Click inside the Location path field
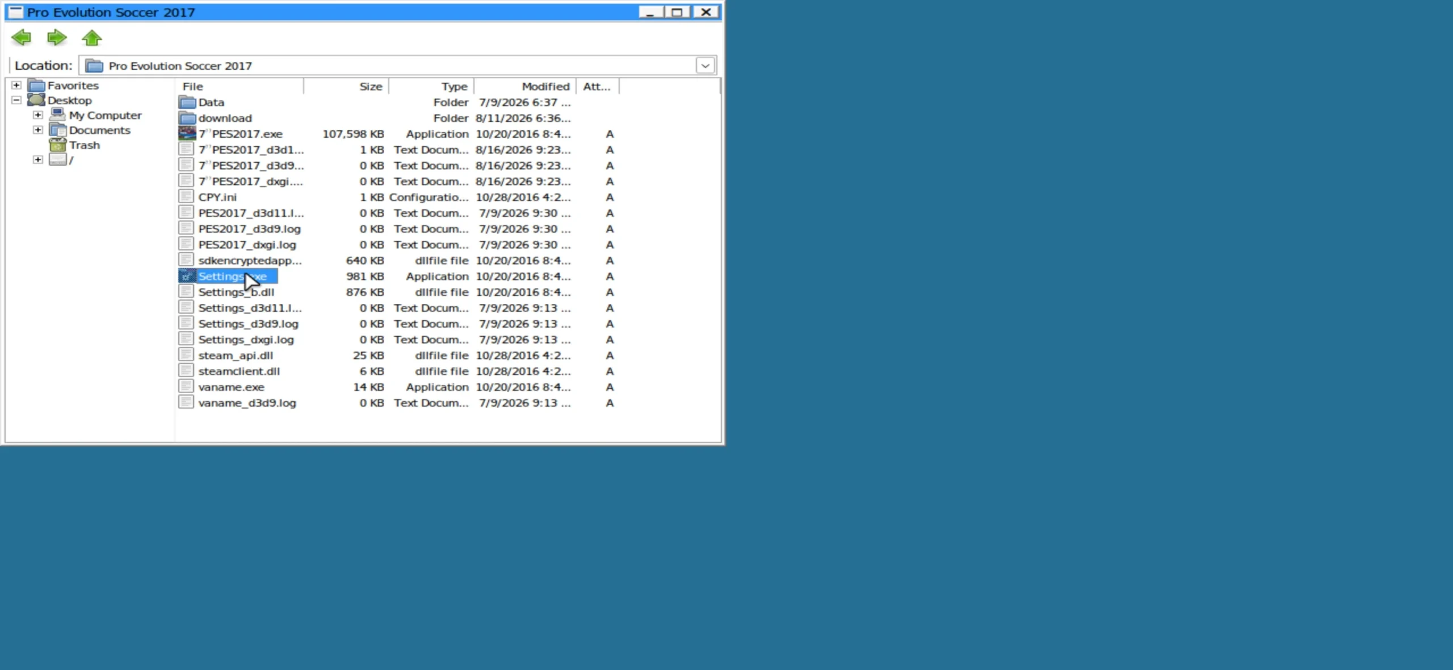Image resolution: width=1453 pixels, height=670 pixels. coord(397,66)
